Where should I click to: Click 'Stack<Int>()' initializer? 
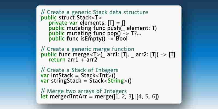(x=98, y=75)
